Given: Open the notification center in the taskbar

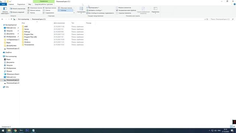Looking at the screenshot, I should coord(232,130).
